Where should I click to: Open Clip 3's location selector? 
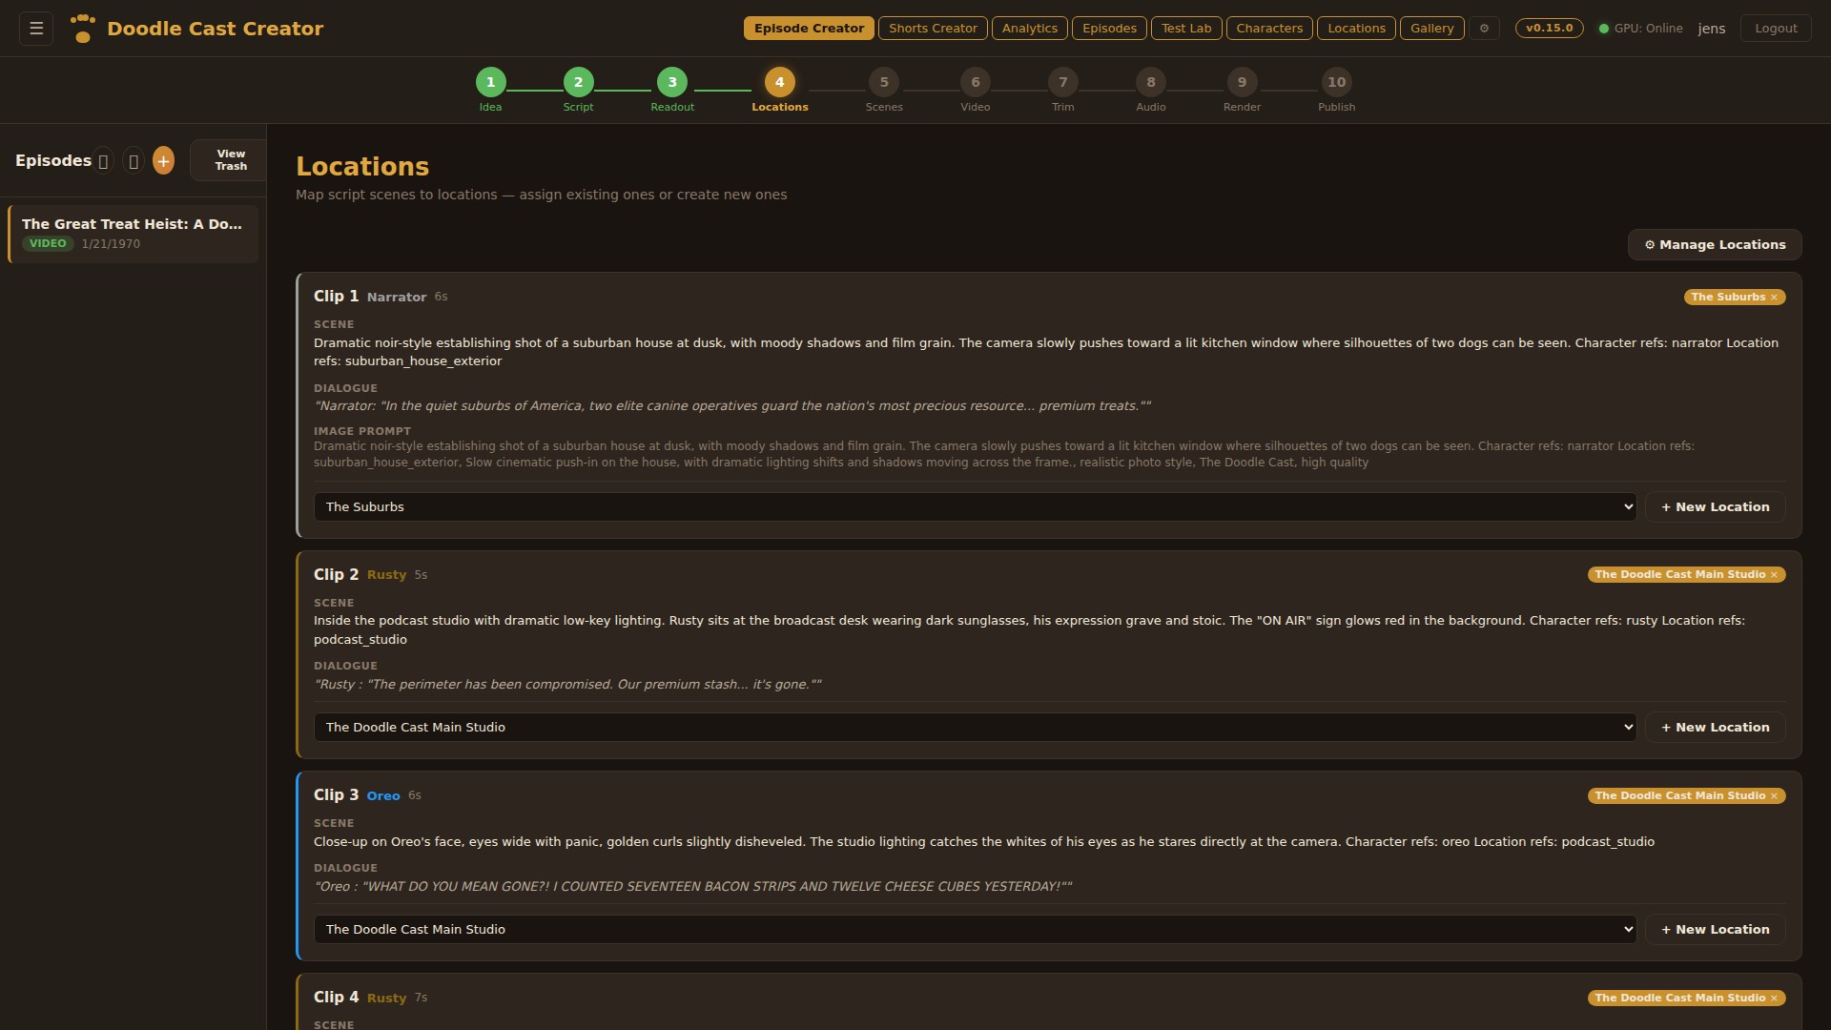coord(974,928)
